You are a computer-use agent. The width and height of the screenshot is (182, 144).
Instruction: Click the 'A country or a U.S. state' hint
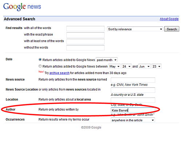[127, 95]
